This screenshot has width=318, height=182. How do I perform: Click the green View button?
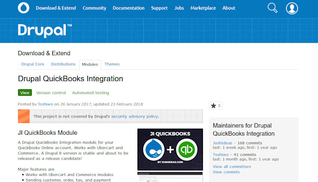25,93
